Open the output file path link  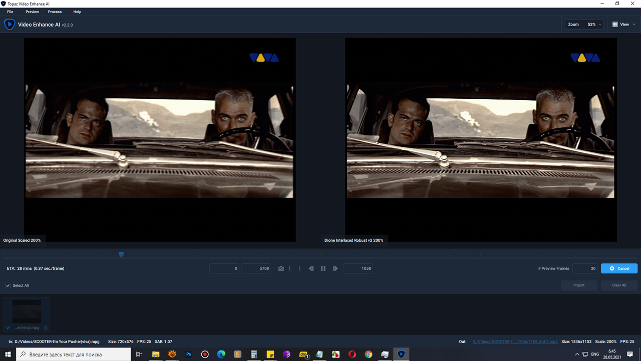(x=515, y=341)
